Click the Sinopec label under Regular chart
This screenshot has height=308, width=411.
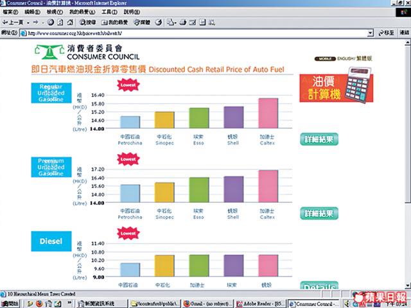164,140
